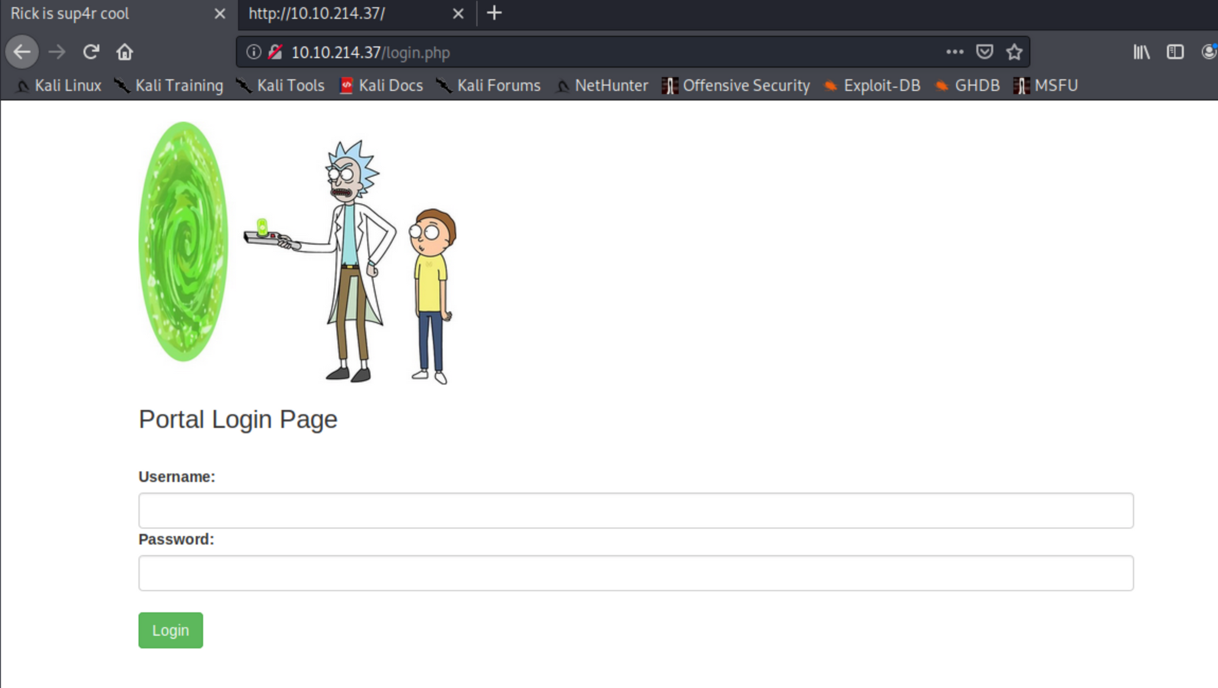
Task: Click the green Login button
Action: [x=171, y=630]
